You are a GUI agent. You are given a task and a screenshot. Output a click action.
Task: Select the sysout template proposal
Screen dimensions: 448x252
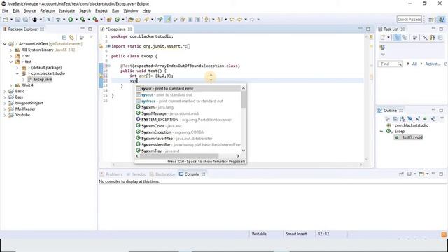tap(188, 95)
